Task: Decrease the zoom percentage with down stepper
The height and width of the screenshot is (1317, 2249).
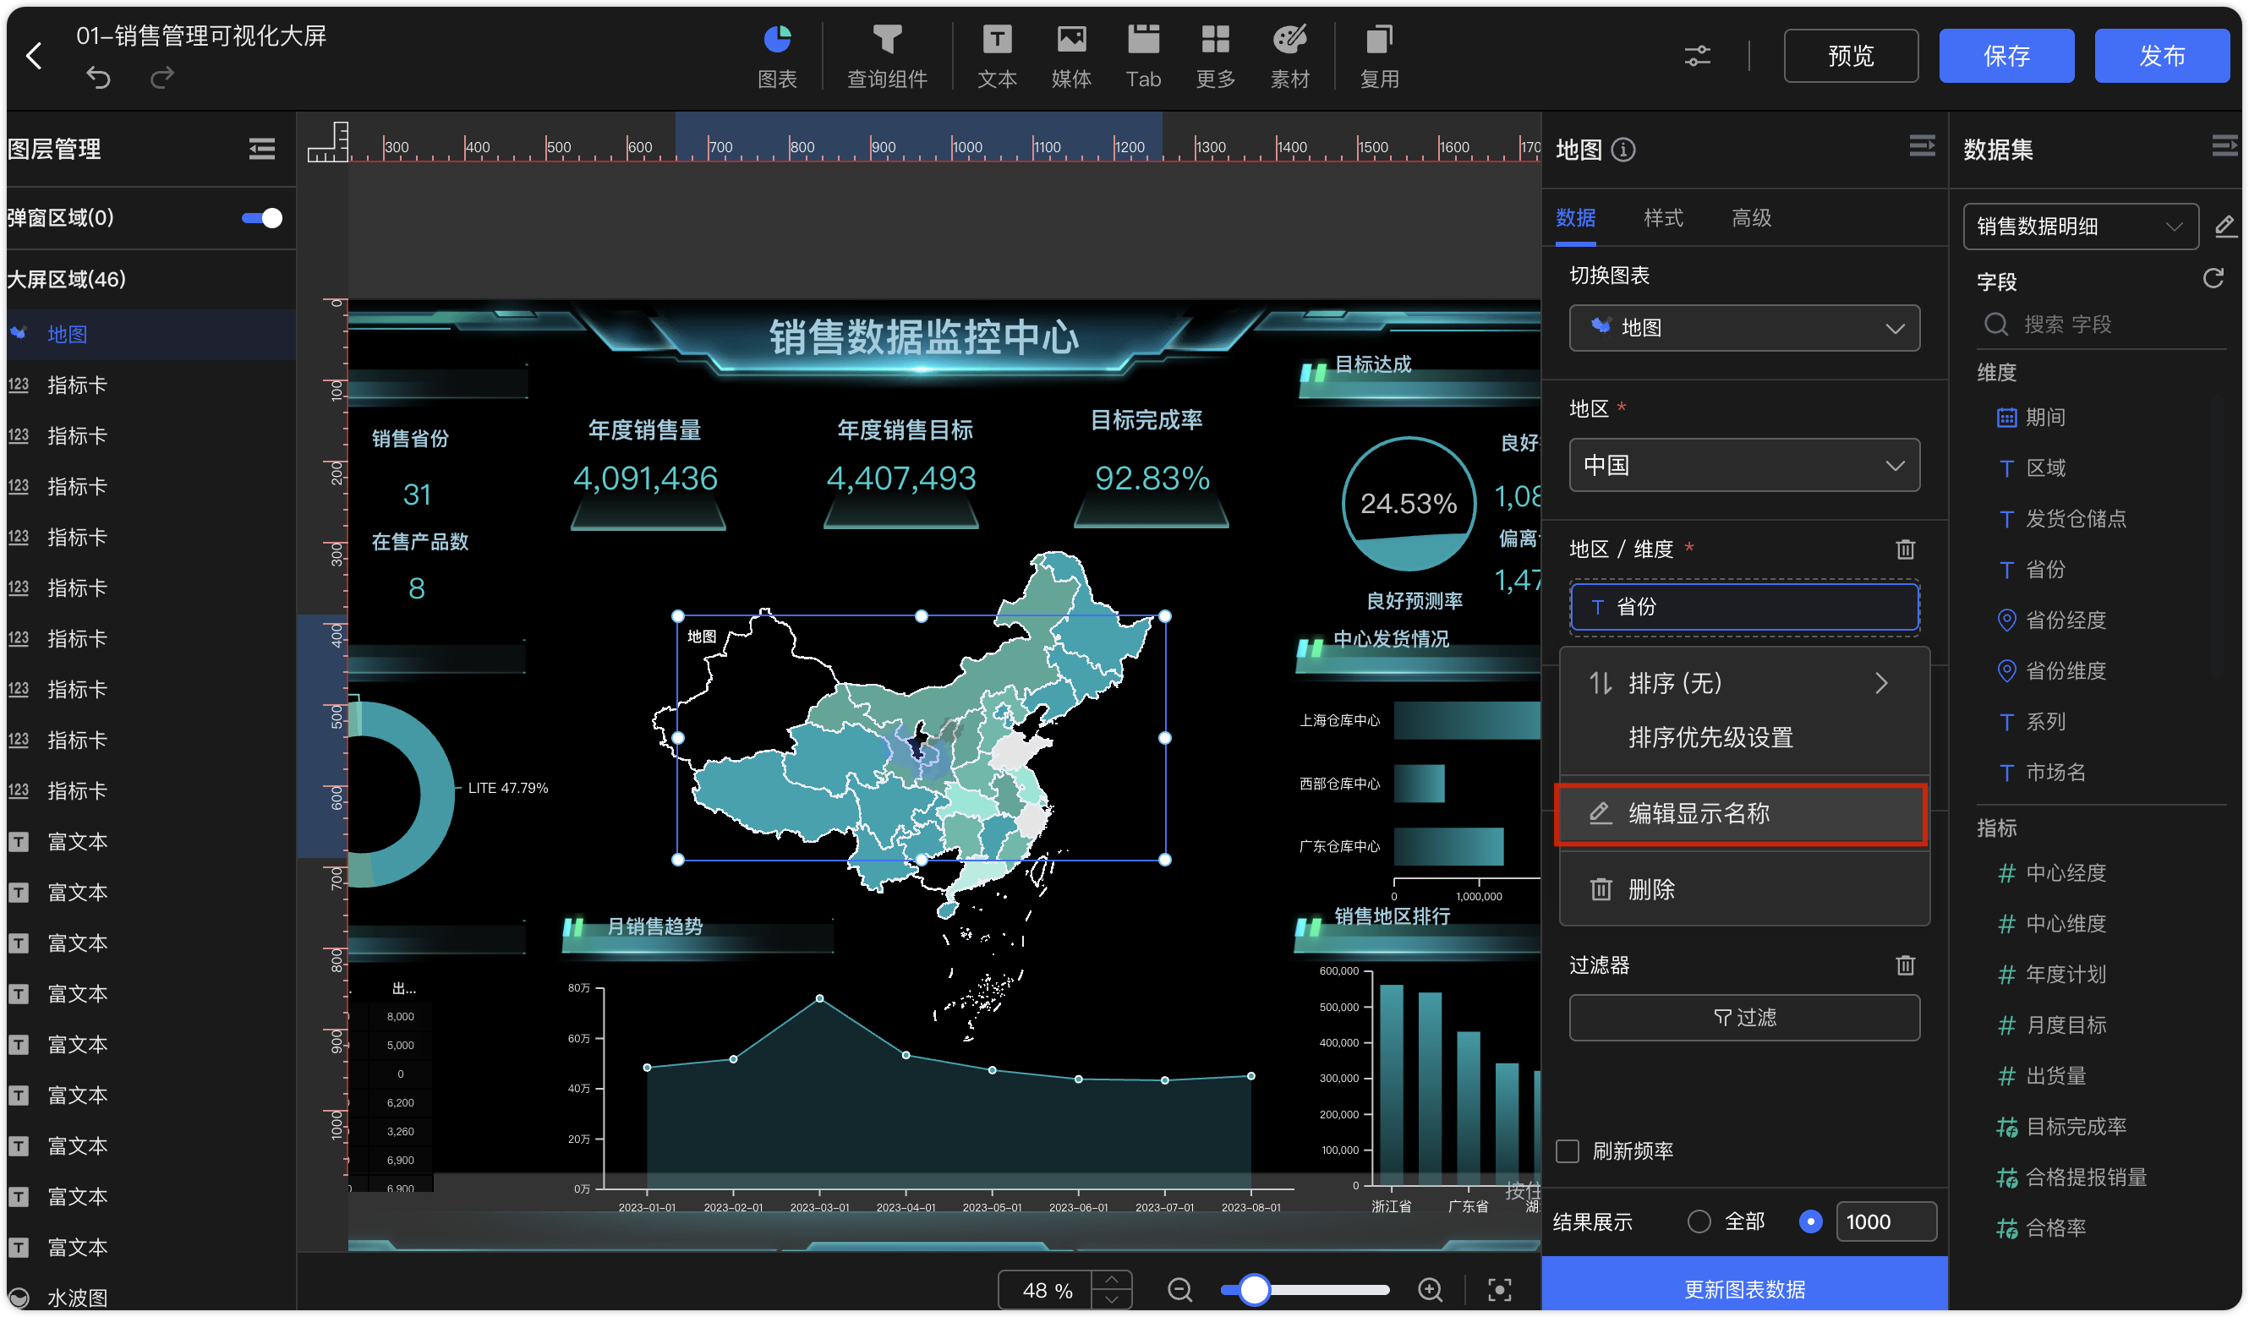Action: coord(1111,1299)
